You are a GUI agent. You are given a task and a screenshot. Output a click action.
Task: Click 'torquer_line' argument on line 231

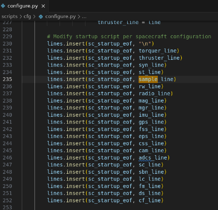[158, 51]
